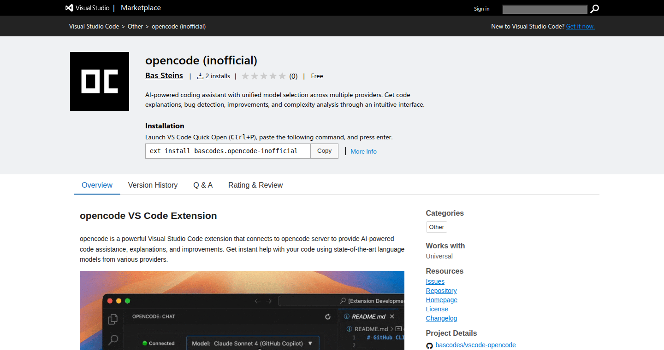Click the 'Universal' works-with text
664x350 pixels.
pyautogui.click(x=439, y=256)
